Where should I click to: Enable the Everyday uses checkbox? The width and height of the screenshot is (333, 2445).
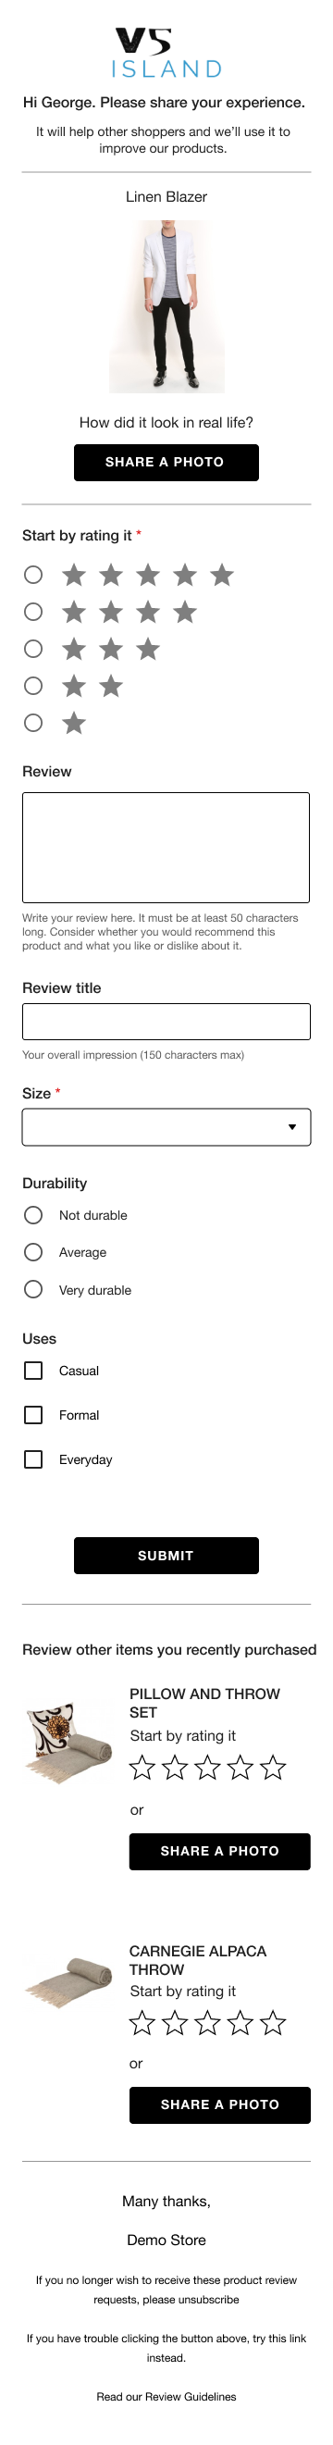(x=33, y=1458)
